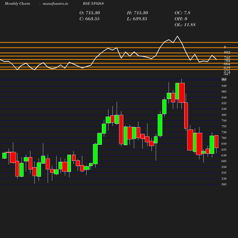This screenshot has width=238, height=238.
Task: Click the 780 price axis label
Action: coord(224,120)
